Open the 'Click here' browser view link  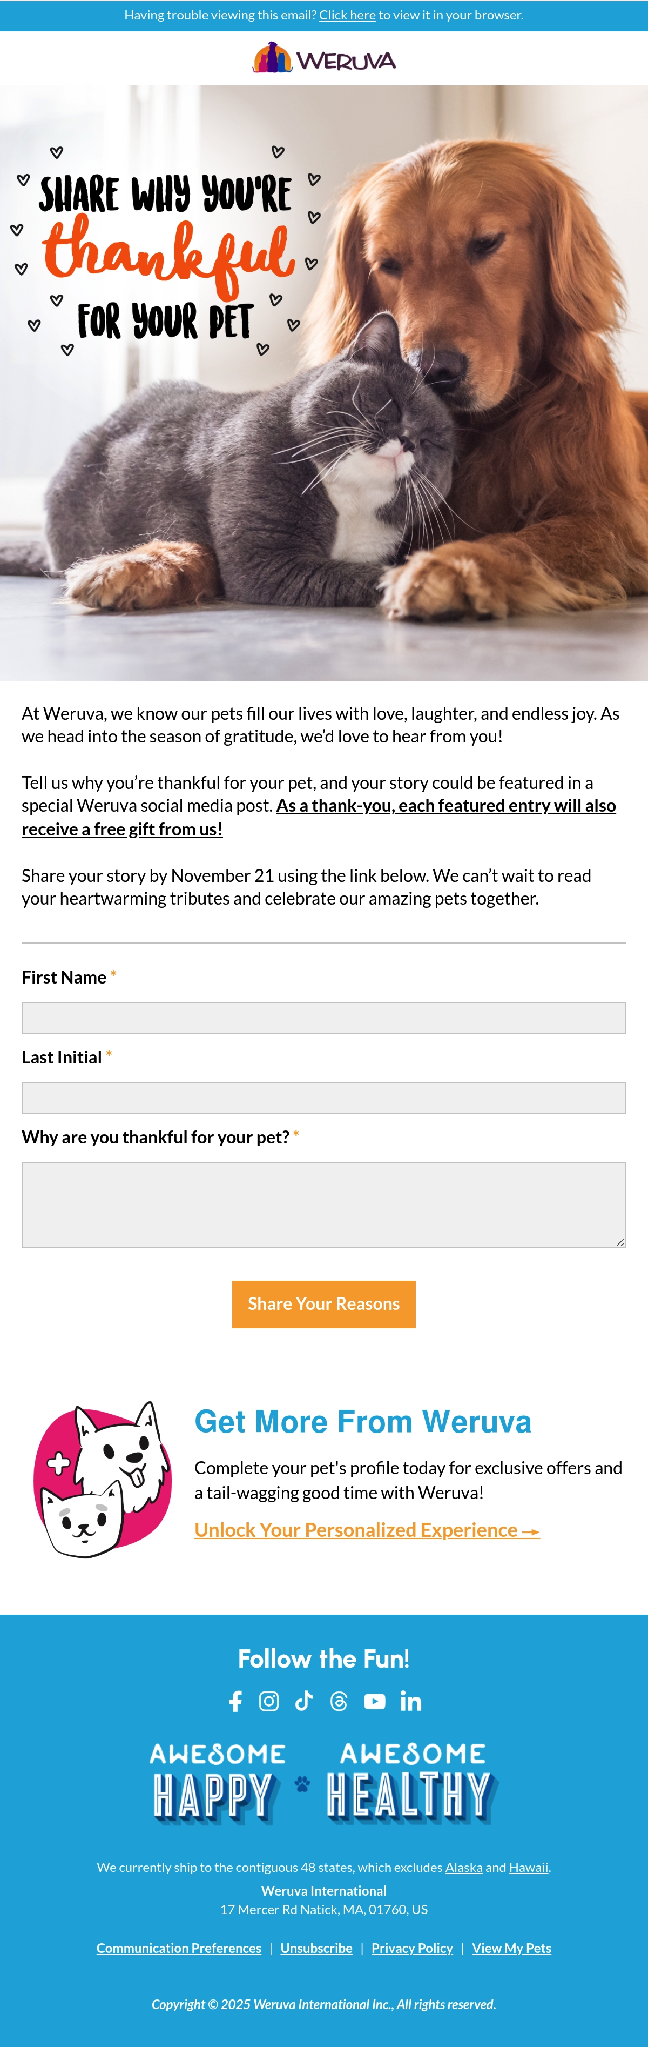coord(347,15)
